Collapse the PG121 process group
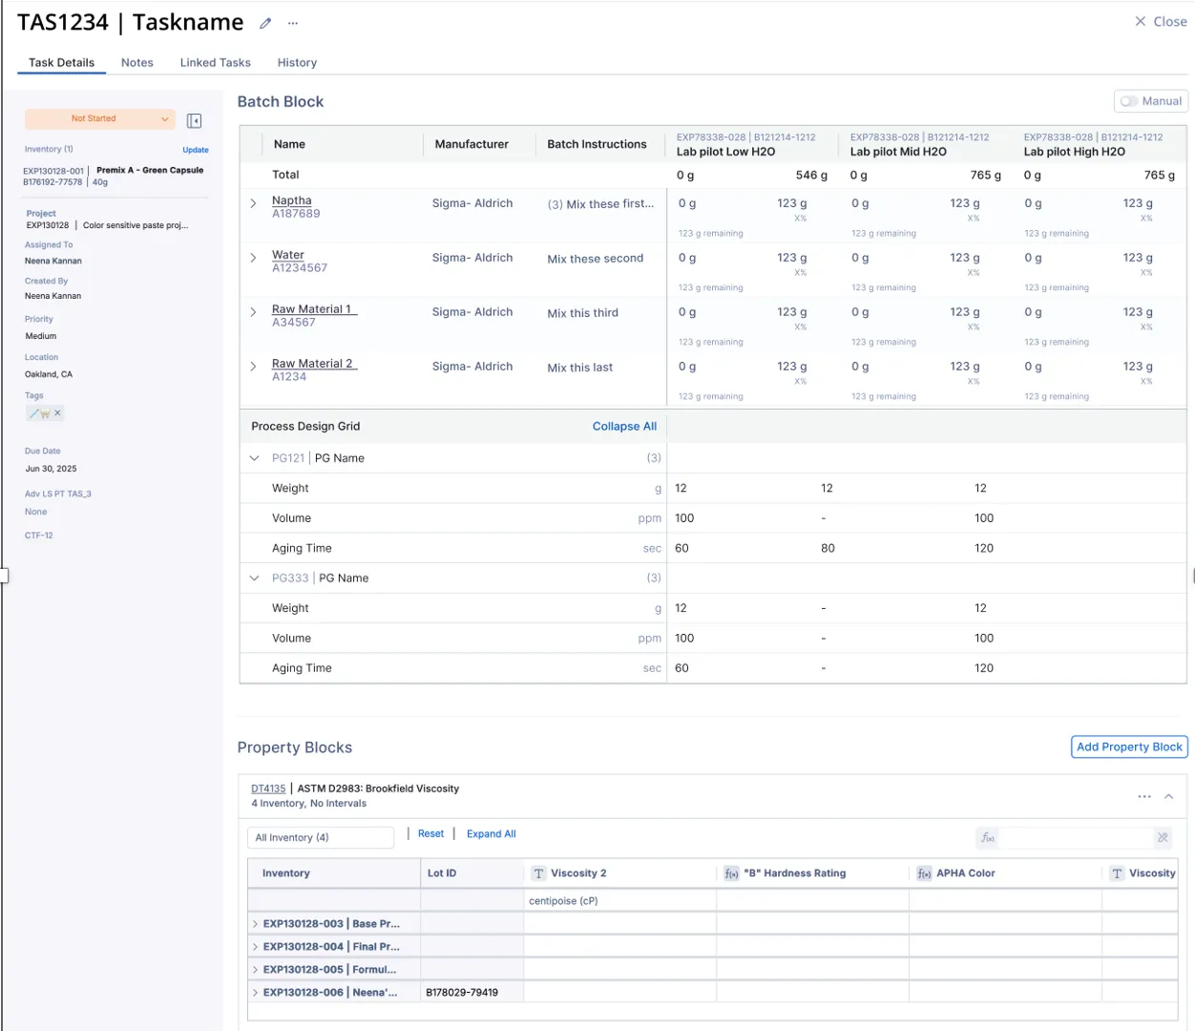Image resolution: width=1195 pixels, height=1031 pixels. (254, 458)
